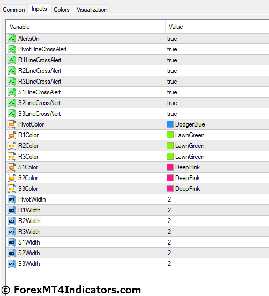Select the color icon next to S1Color

[x=12, y=167]
